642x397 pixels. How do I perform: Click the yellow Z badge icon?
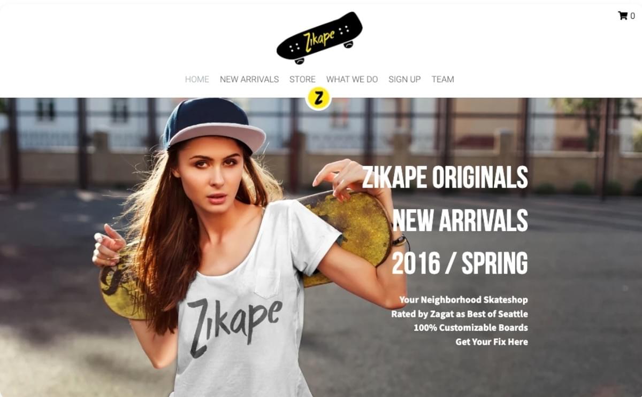(x=318, y=99)
